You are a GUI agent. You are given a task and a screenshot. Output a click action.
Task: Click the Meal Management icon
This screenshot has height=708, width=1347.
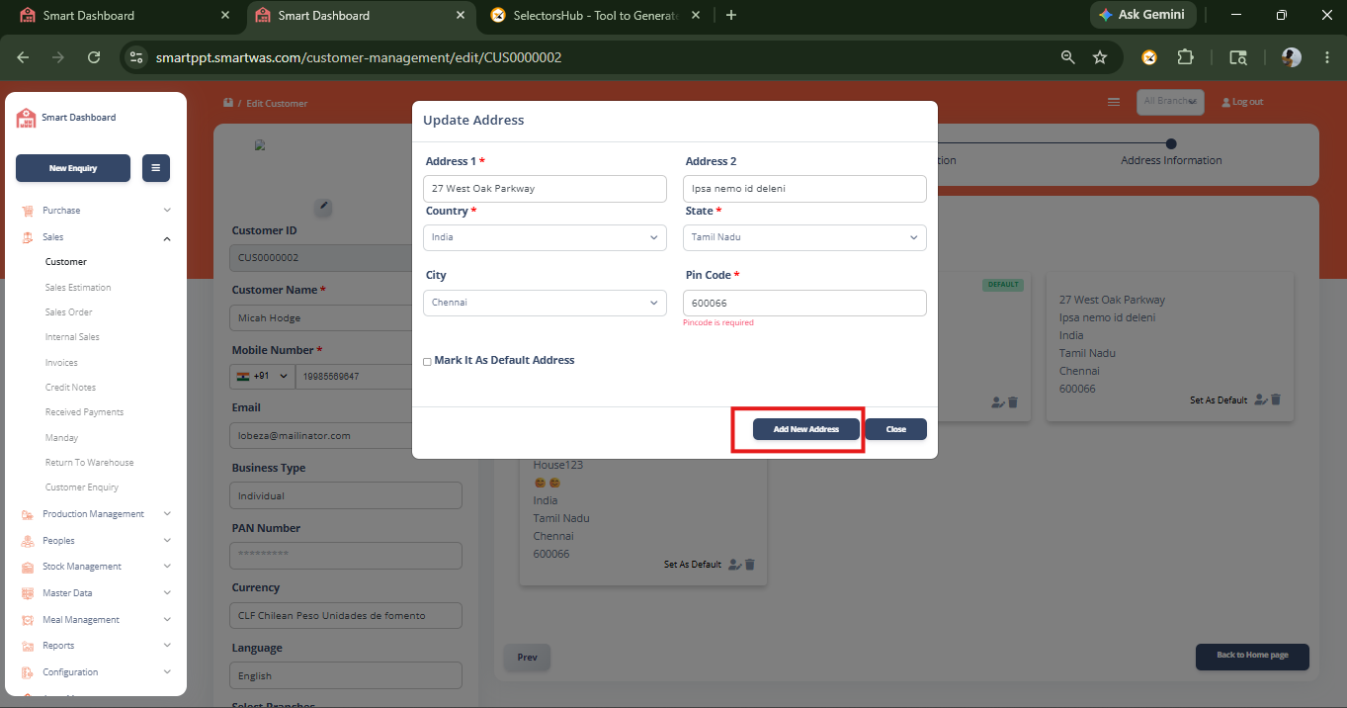[x=26, y=620]
